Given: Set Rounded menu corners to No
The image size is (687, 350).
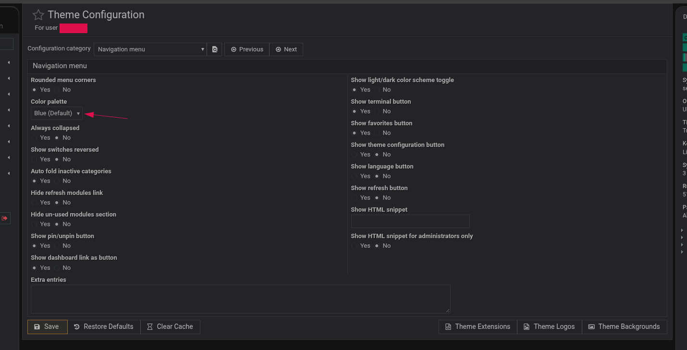Looking at the screenshot, I should pyautogui.click(x=57, y=90).
